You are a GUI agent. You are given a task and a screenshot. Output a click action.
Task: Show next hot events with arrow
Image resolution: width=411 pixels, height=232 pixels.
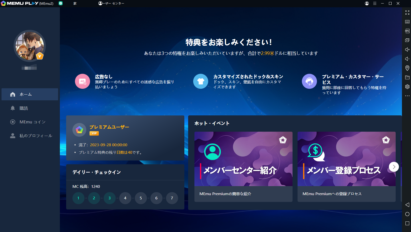(x=394, y=167)
